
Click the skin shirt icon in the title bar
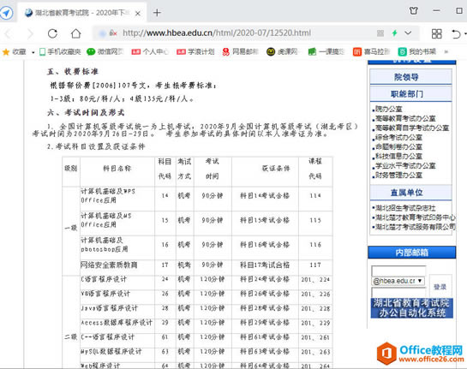413,11
